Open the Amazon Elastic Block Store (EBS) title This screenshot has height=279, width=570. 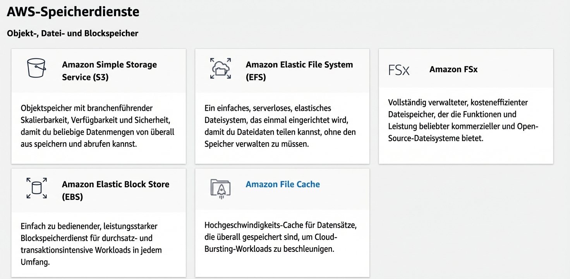(x=115, y=190)
